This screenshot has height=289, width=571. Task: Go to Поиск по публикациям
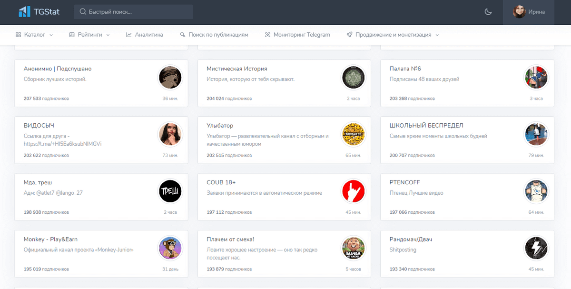pyautogui.click(x=214, y=35)
